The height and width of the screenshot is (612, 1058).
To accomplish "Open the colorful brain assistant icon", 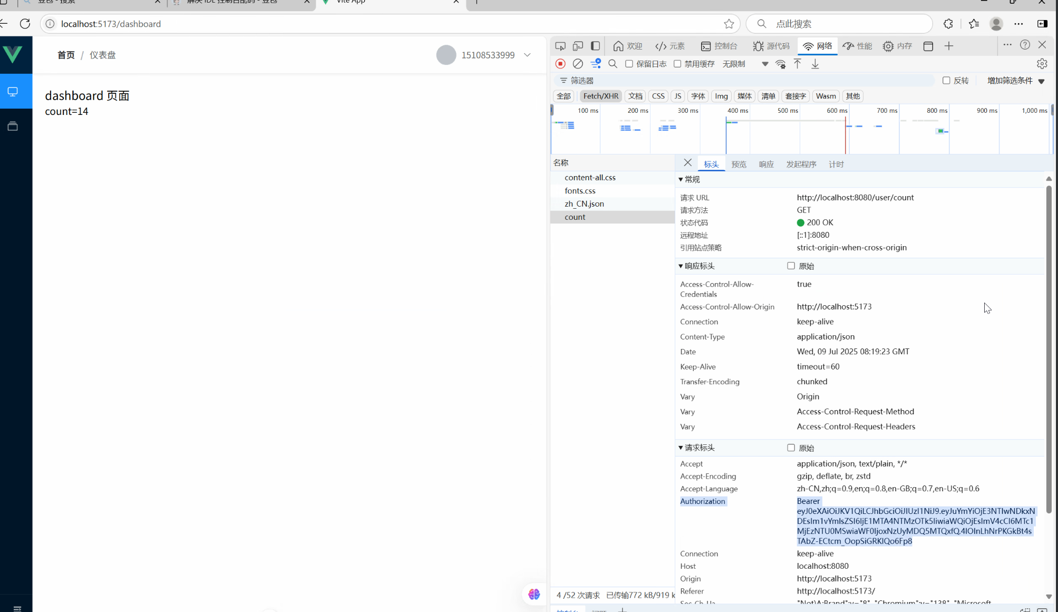I will [534, 594].
